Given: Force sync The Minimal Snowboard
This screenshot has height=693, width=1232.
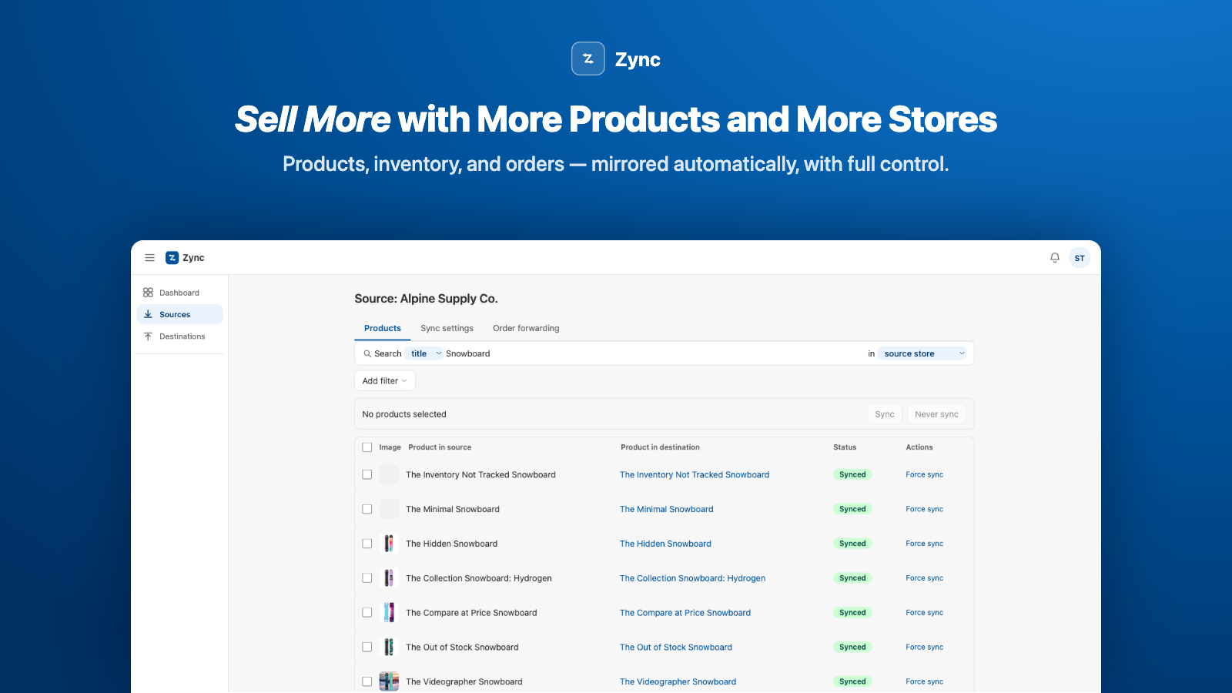Looking at the screenshot, I should [x=924, y=509].
